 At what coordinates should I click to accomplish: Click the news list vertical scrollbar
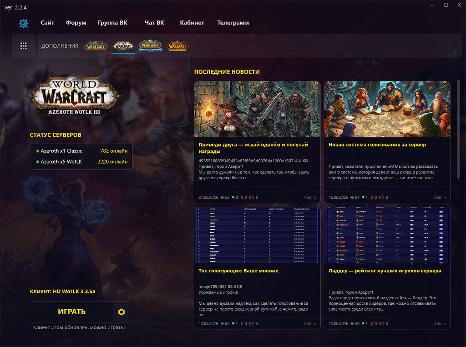[x=458, y=129]
